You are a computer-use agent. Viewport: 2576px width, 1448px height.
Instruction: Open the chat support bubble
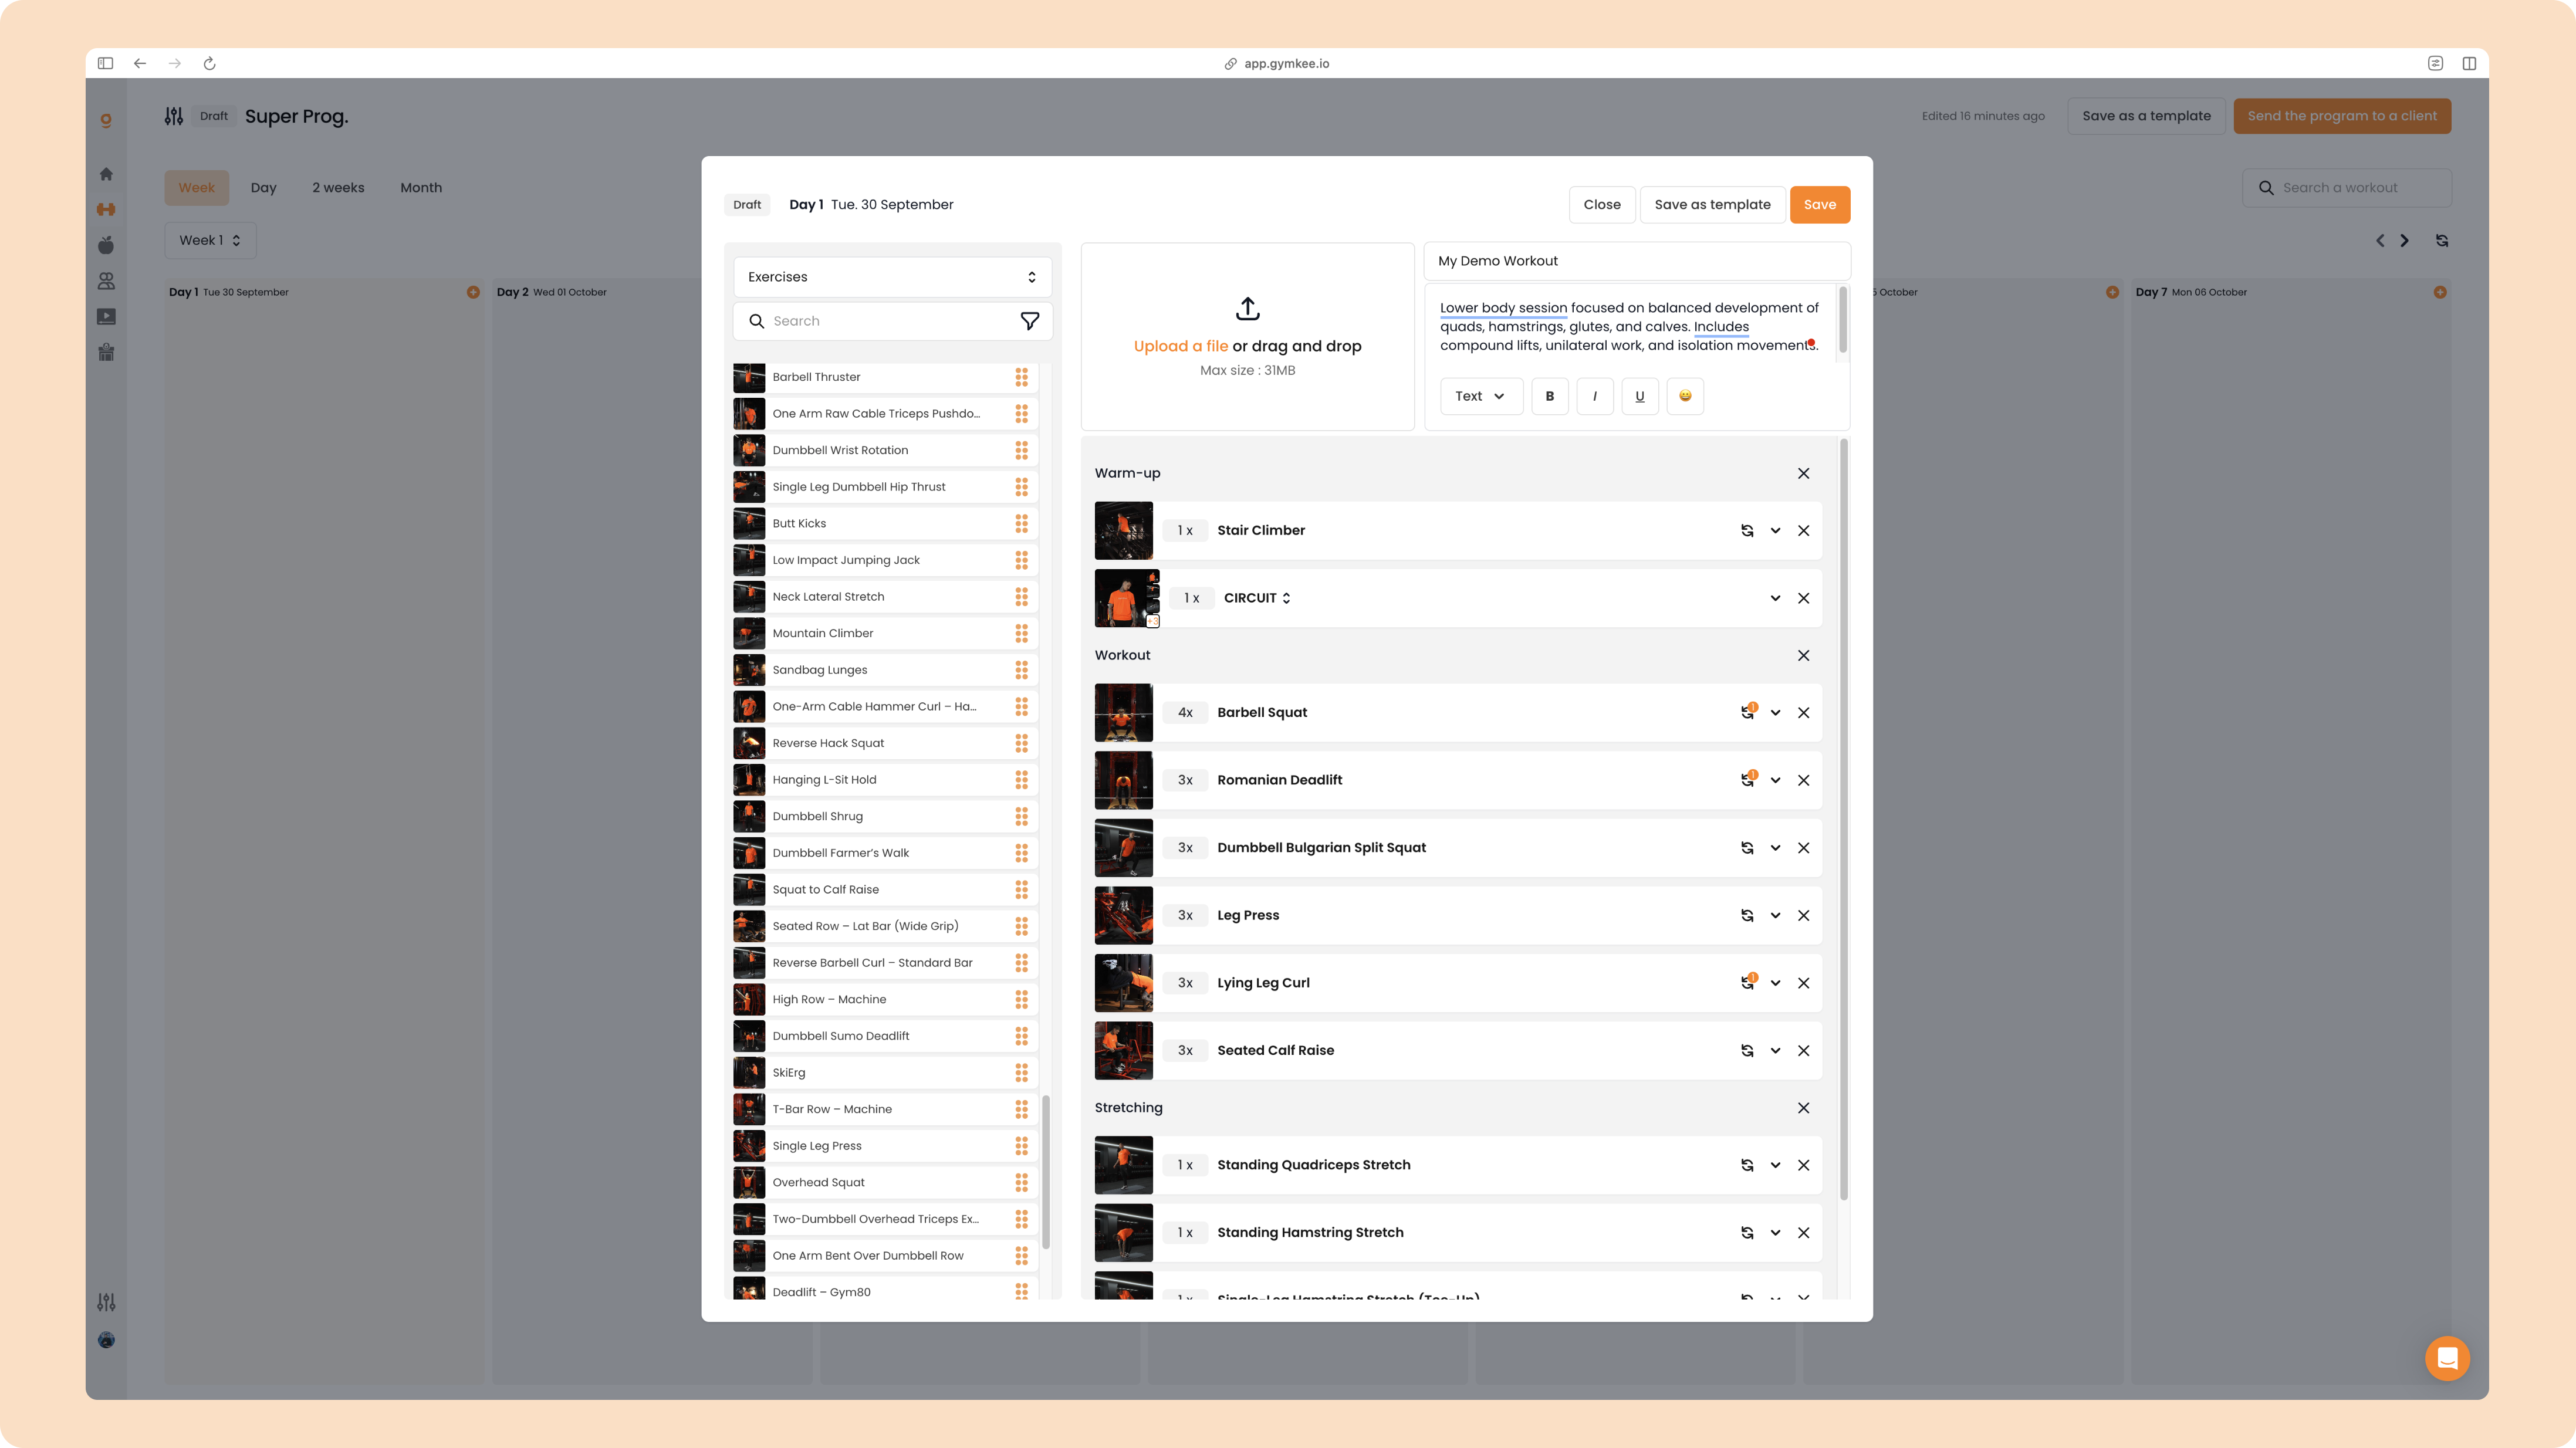2447,1358
